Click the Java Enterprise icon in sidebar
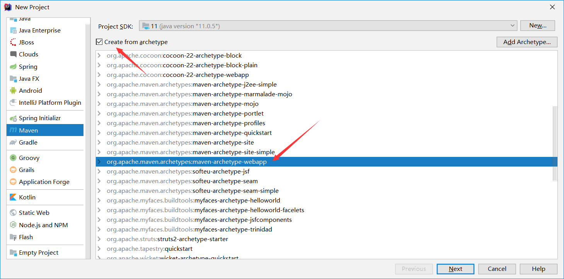Screen dimensions: 564x279 (14, 31)
